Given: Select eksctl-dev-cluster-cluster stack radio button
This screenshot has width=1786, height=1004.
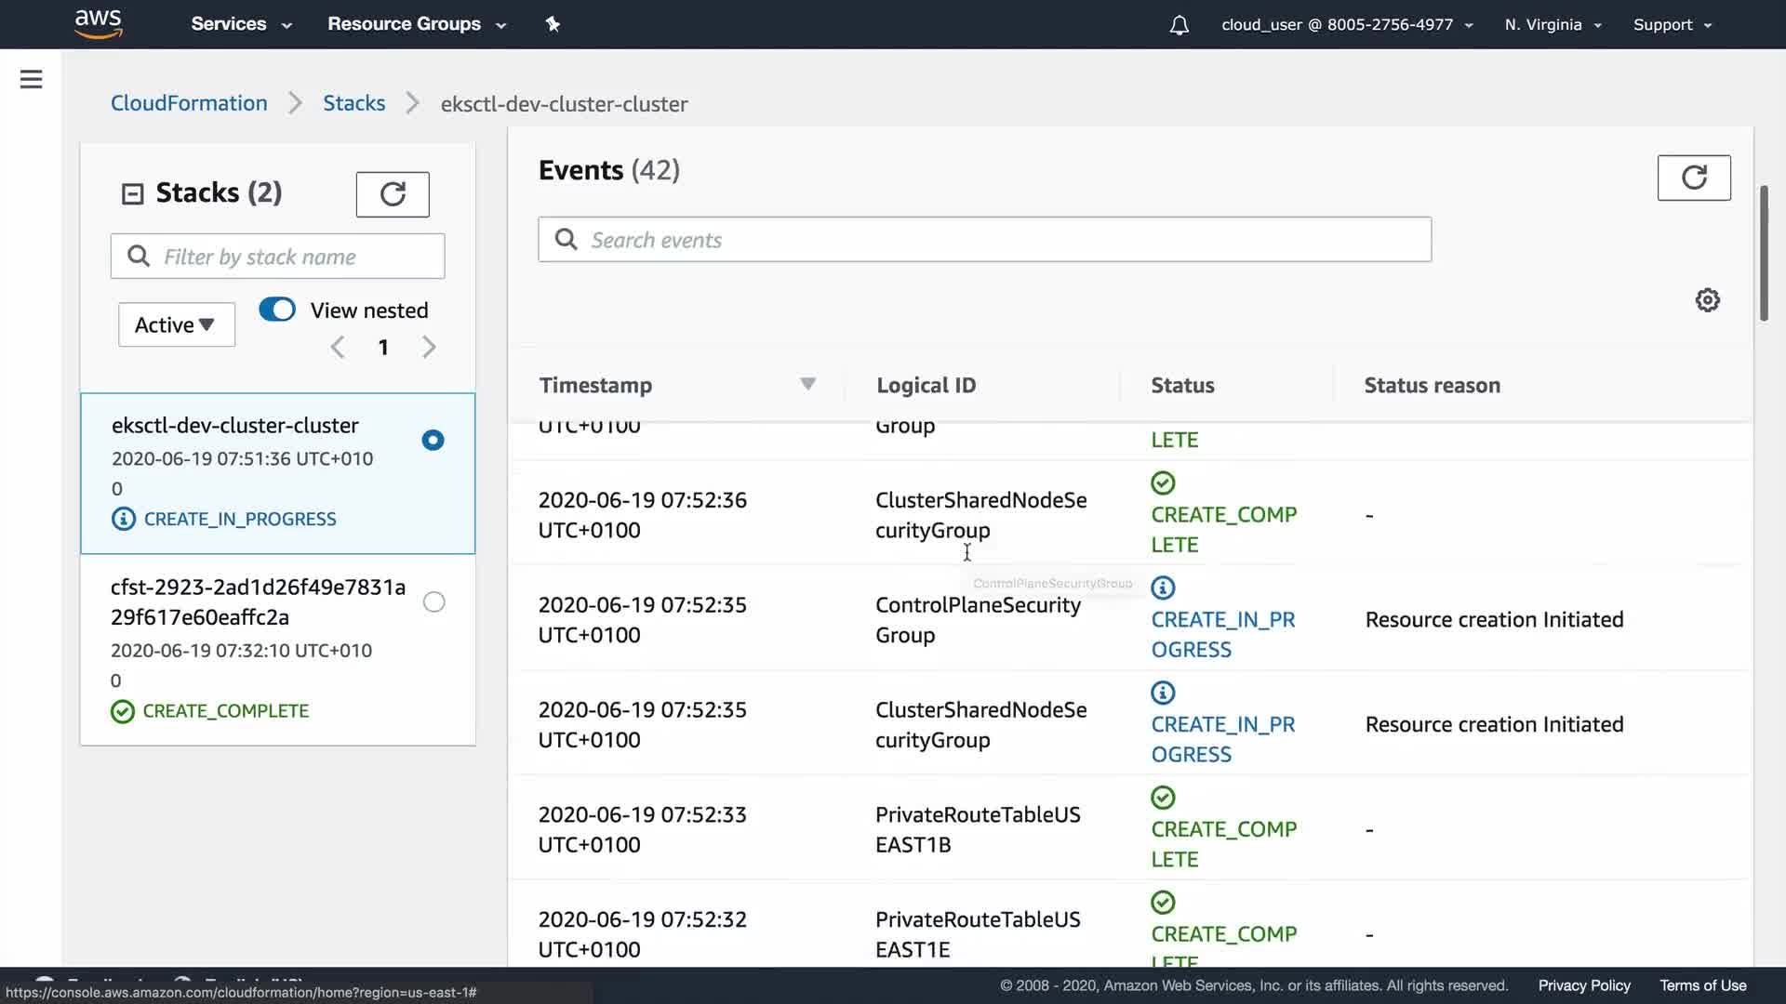Looking at the screenshot, I should click(x=433, y=440).
